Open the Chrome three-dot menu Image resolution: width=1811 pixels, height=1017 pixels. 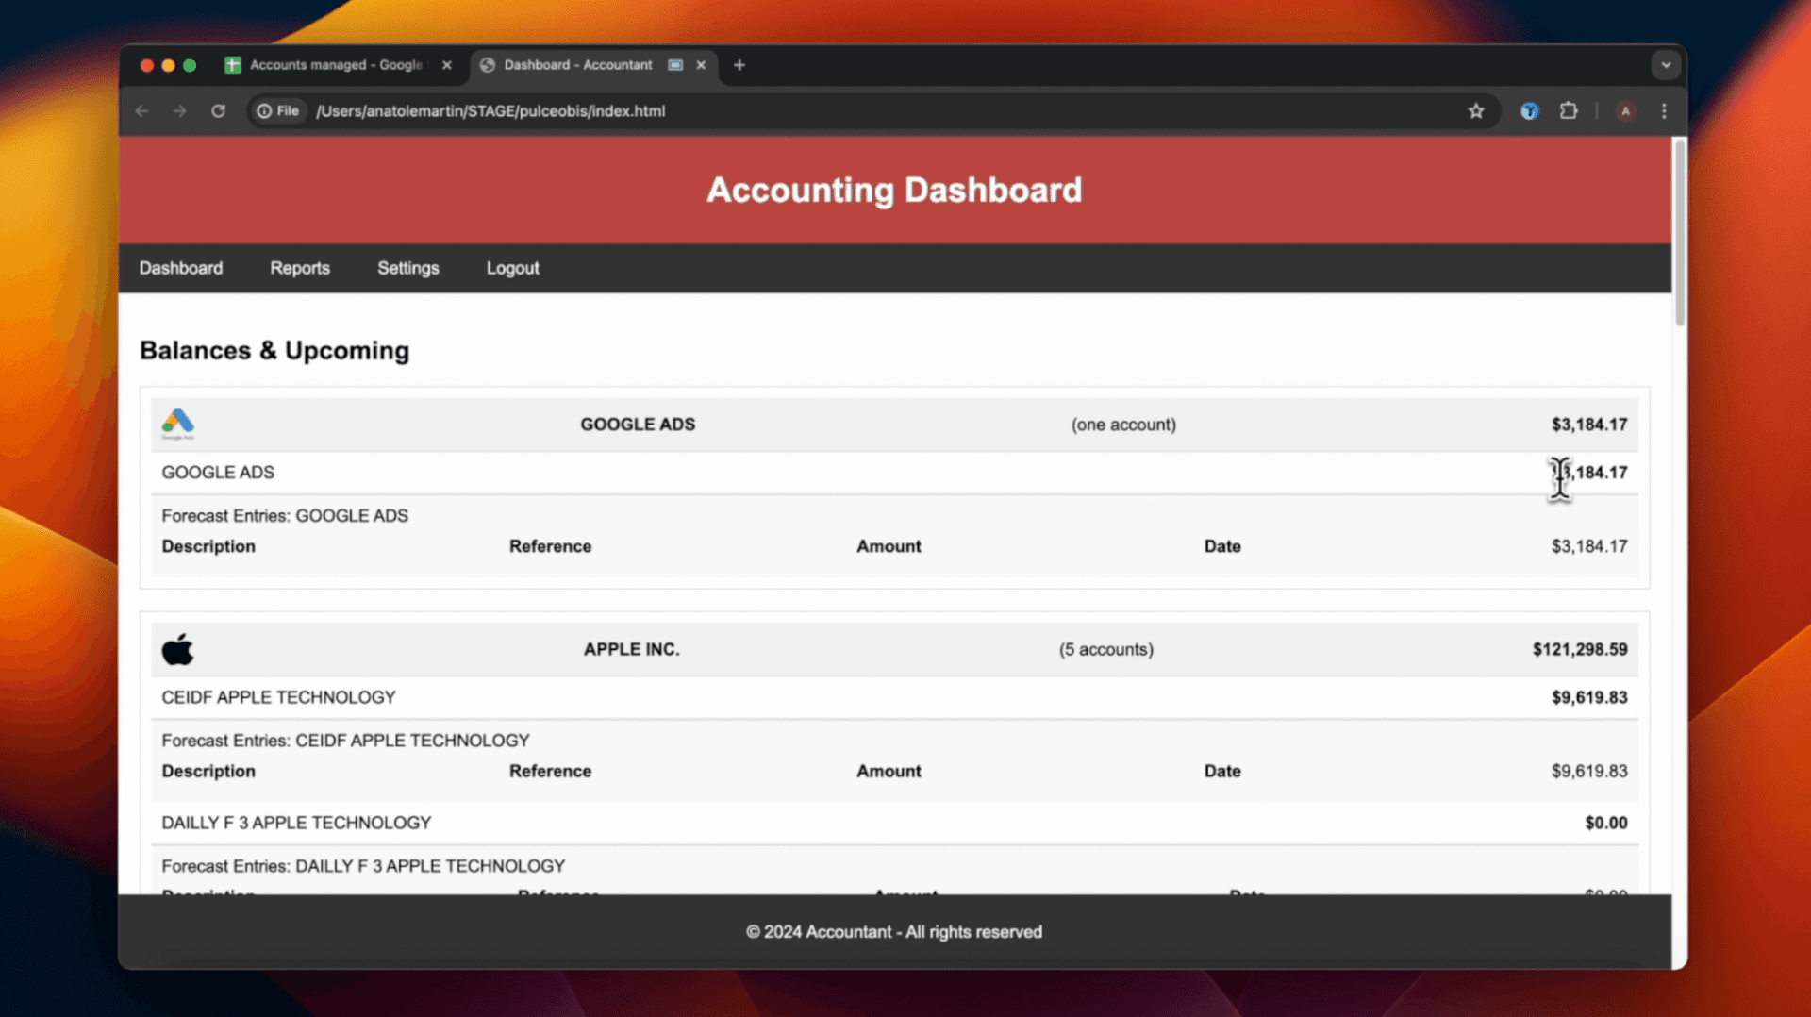click(1664, 111)
